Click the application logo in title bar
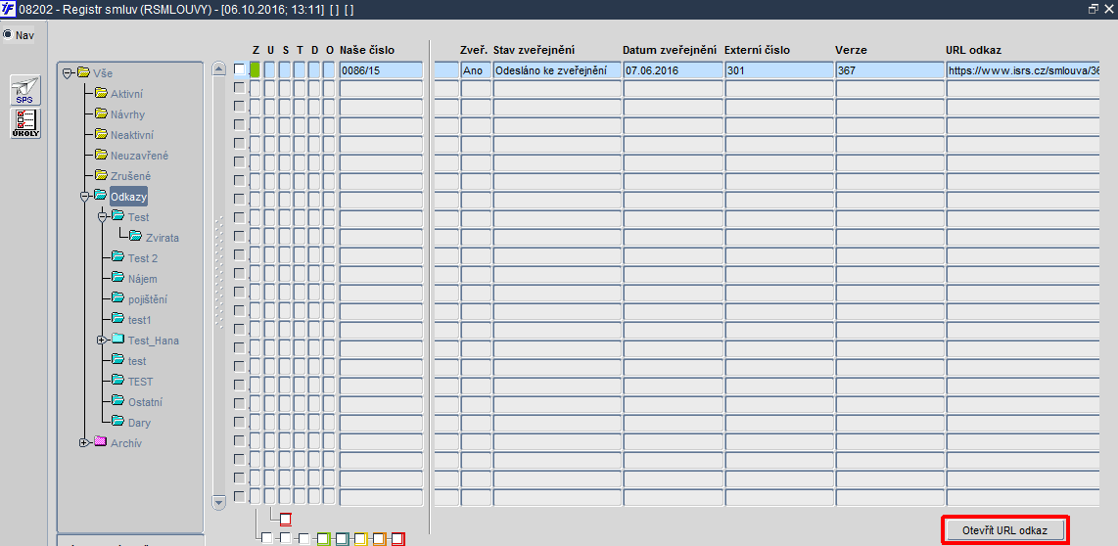1118x546 pixels. coord(9,9)
